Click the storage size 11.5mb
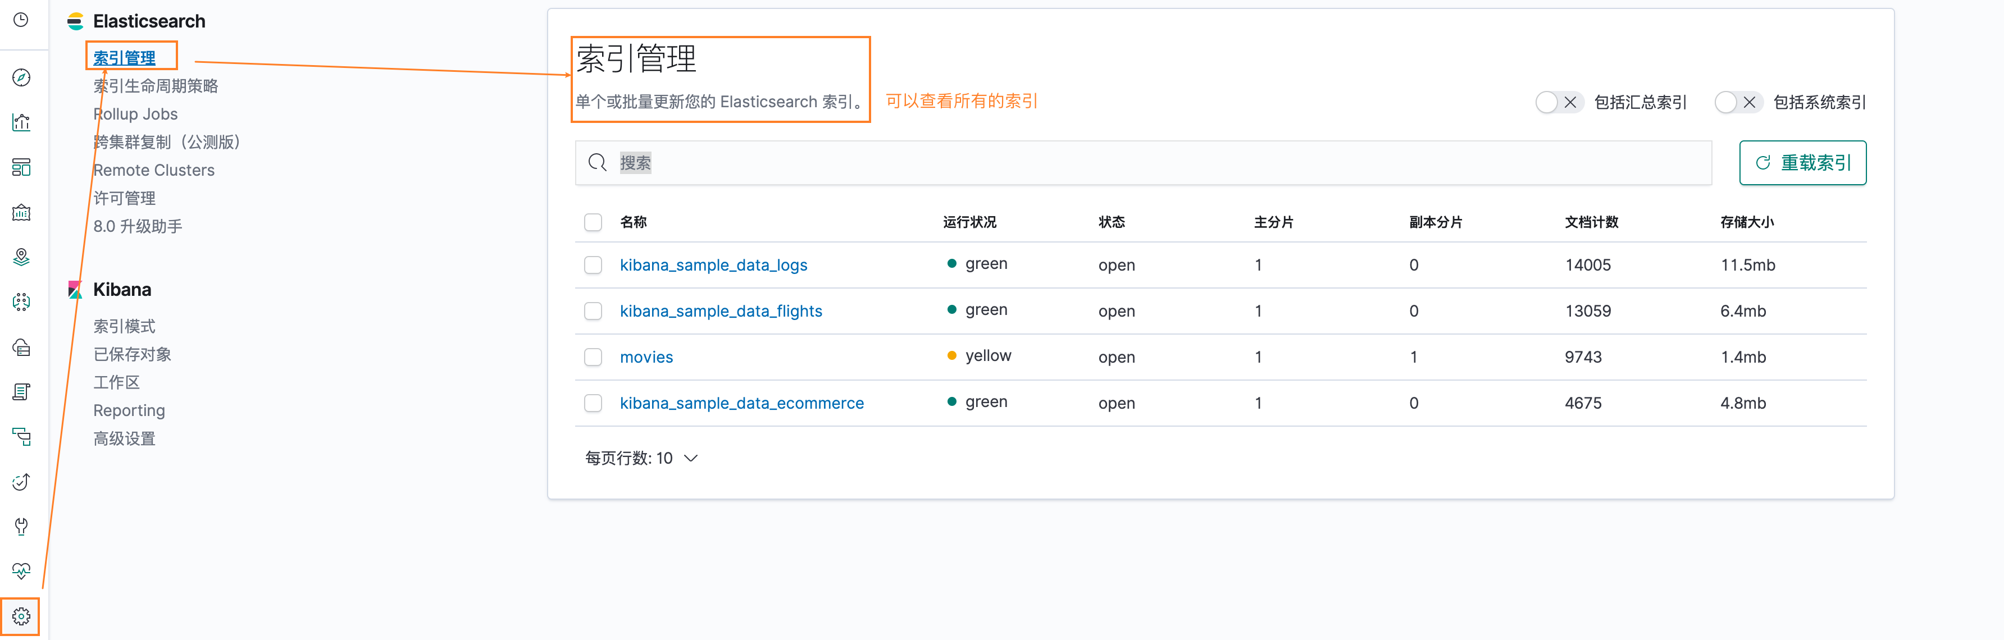The width and height of the screenshot is (2004, 640). point(1748,265)
